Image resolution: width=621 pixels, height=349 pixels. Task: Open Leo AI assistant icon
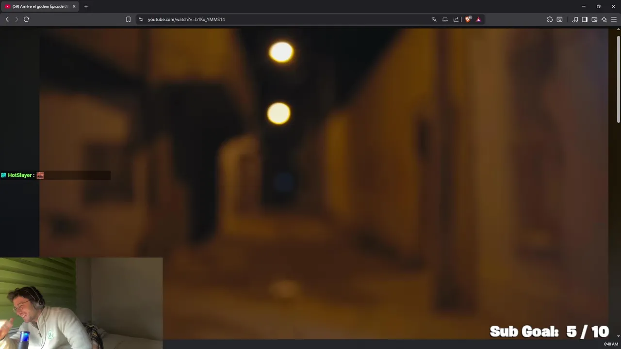pos(604,19)
